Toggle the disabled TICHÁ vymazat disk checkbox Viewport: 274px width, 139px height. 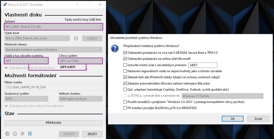pos(125,96)
